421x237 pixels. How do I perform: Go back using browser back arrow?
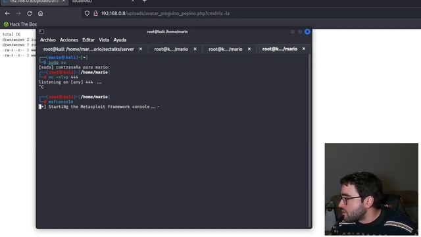pos(7,13)
